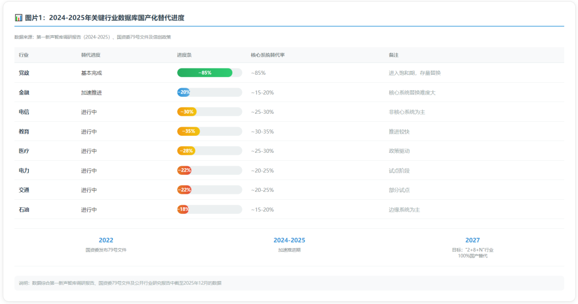The image size is (578, 304).
Task: Click the ~30% progress bar in 电信 row
Action: tap(187, 112)
